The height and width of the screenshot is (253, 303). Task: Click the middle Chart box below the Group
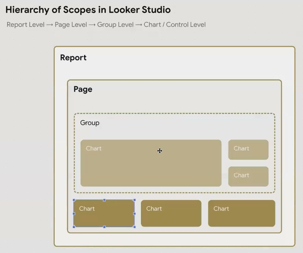[171, 213]
